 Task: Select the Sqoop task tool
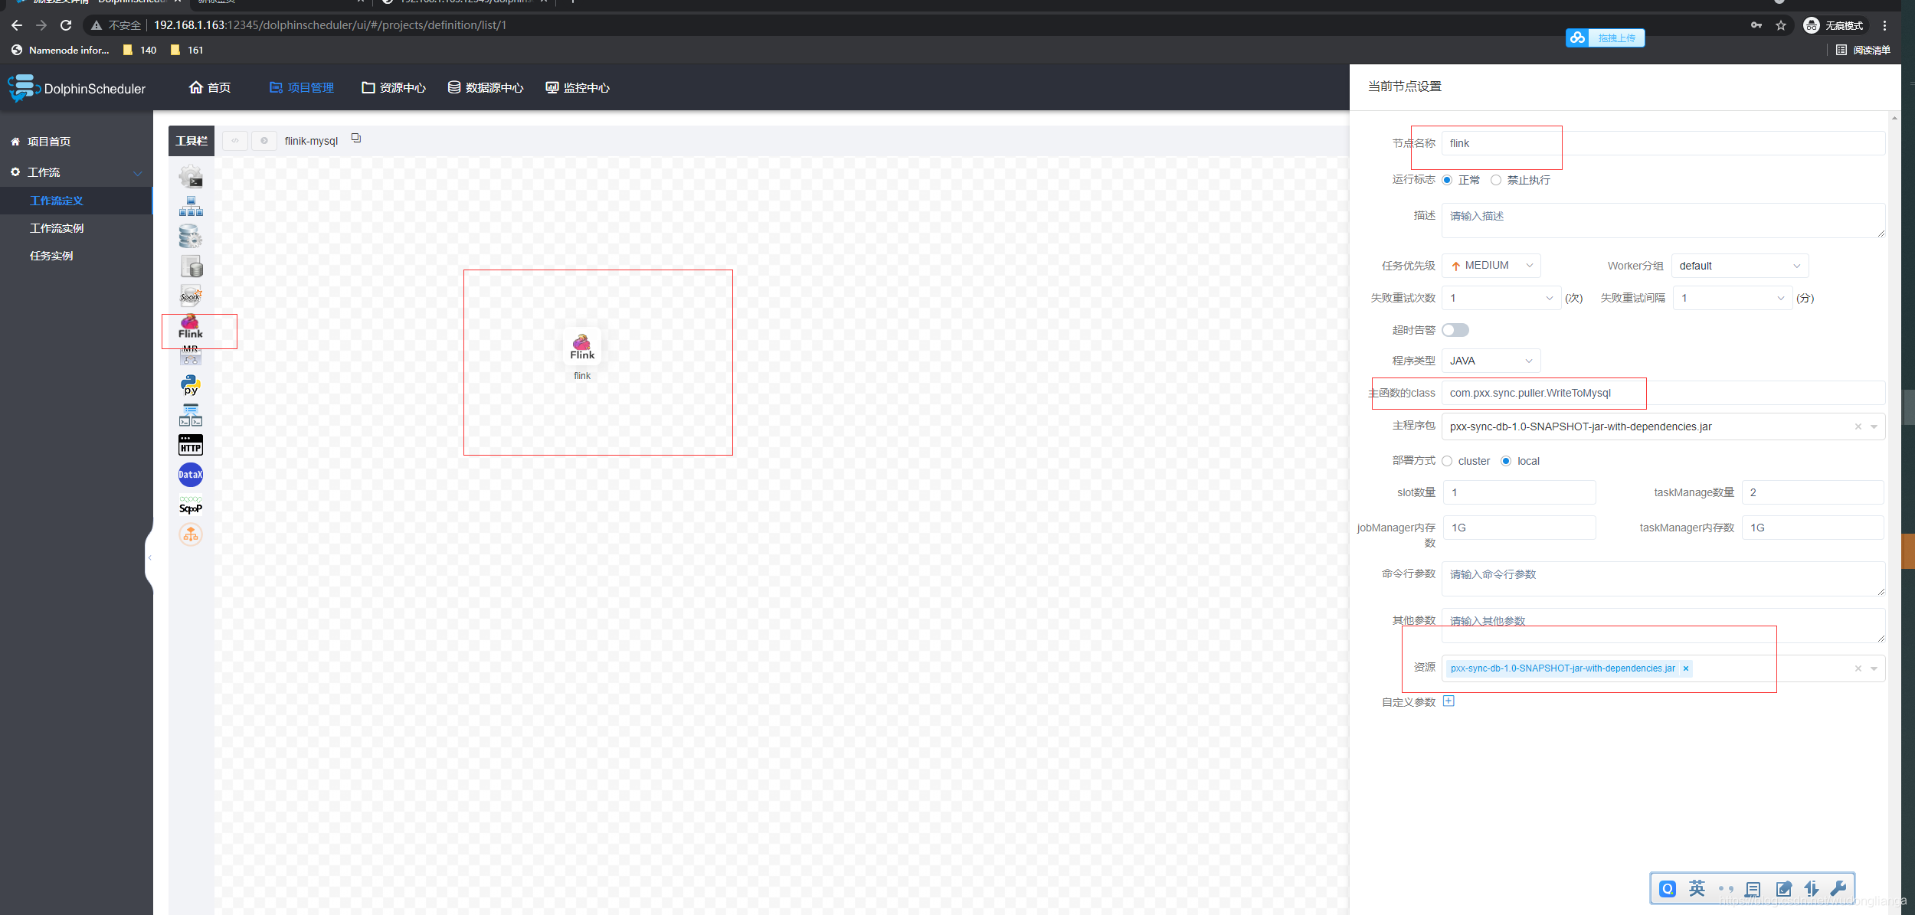[x=191, y=505]
